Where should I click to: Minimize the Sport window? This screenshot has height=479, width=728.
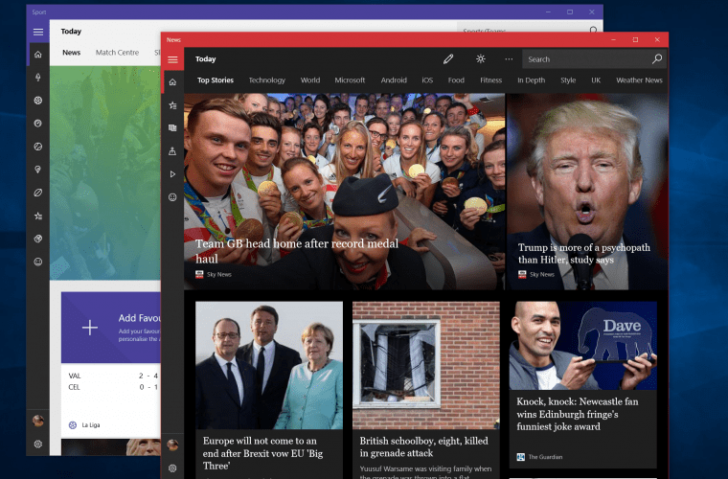(548, 12)
